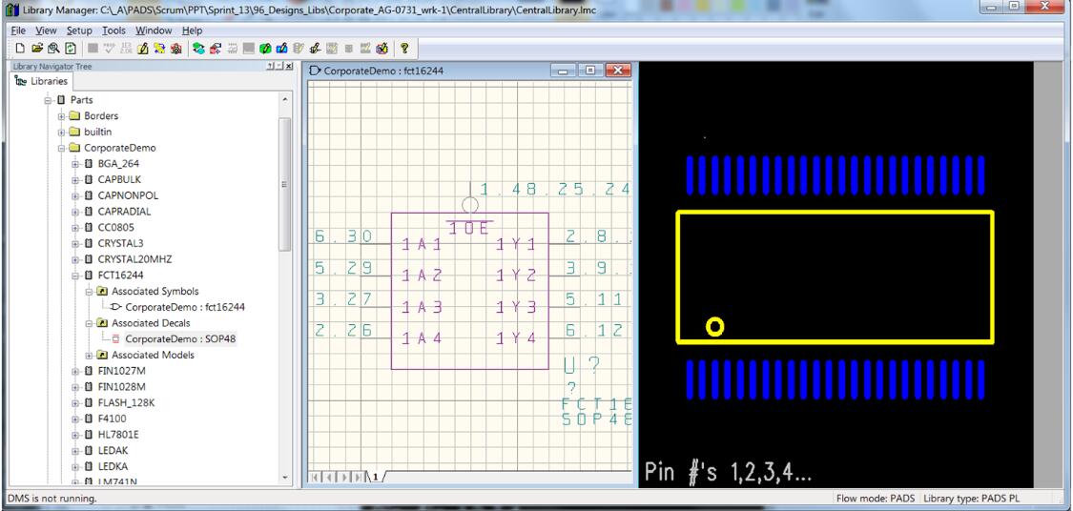Collapse the Parts tree node

[48, 100]
